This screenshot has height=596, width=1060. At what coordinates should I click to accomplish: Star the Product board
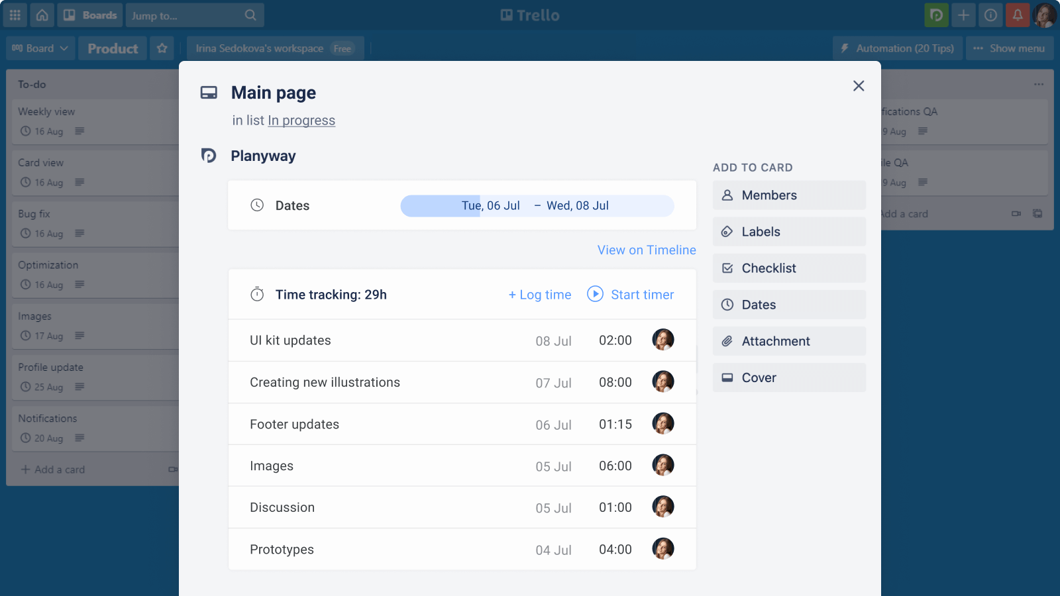click(x=162, y=48)
